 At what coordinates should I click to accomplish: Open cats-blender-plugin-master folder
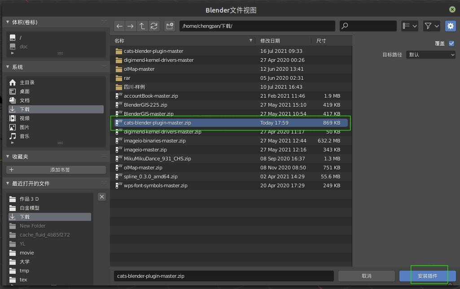point(231,51)
